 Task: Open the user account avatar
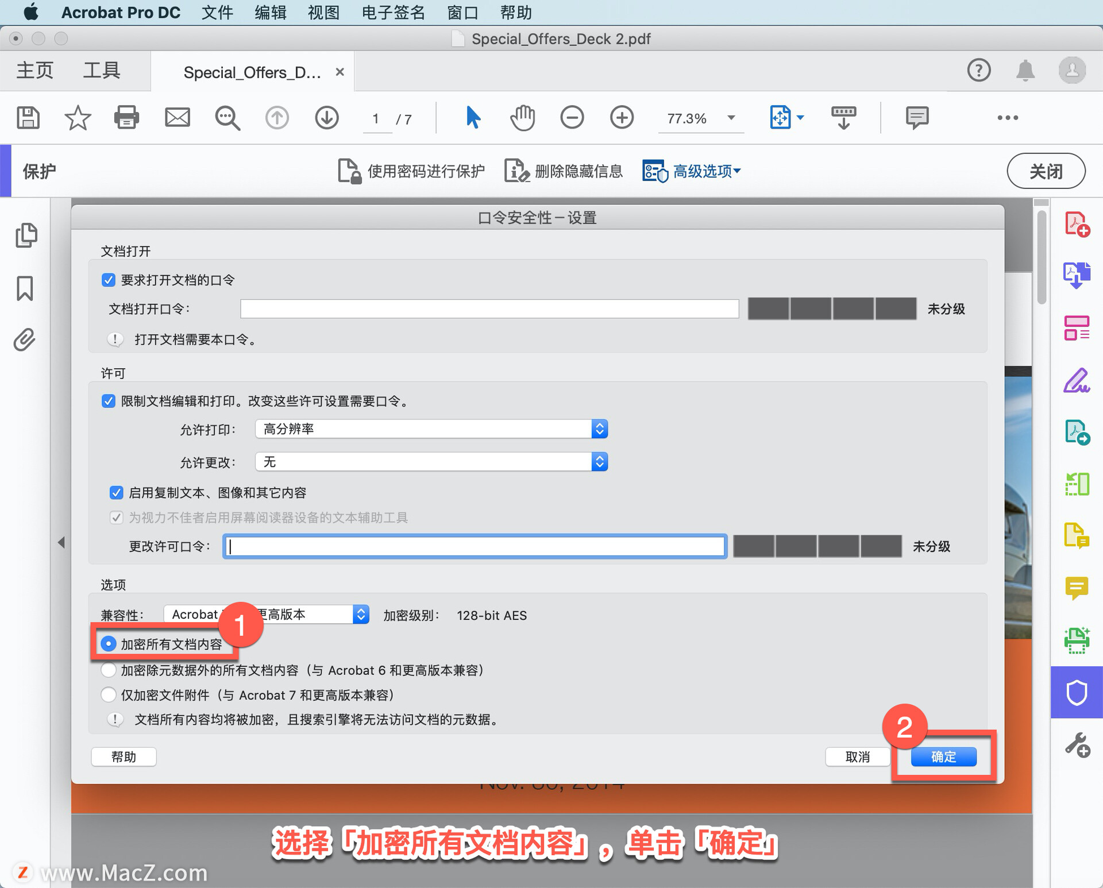(1072, 71)
